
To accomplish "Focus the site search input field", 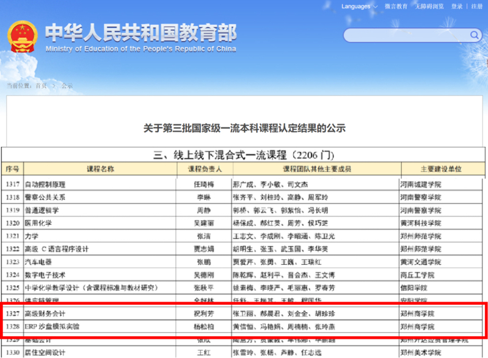I will (x=403, y=35).
